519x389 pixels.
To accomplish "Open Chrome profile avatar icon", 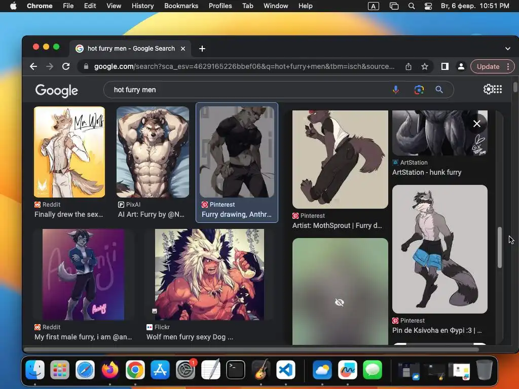I will 461,66.
